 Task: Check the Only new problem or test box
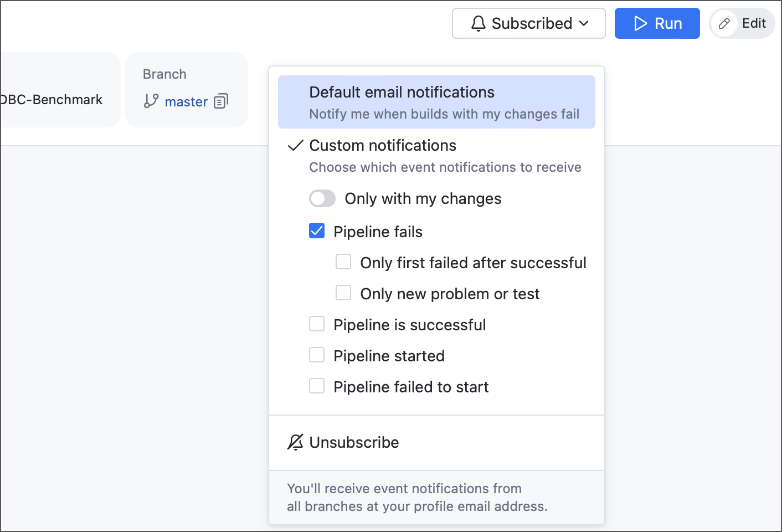pos(343,293)
